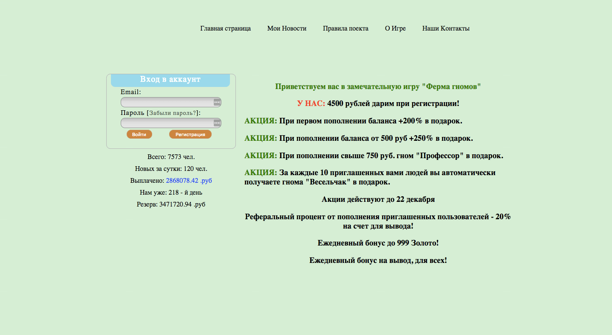The width and height of the screenshot is (612, 335).
Task: Open the Главная страница nav link
Action: [x=225, y=28]
